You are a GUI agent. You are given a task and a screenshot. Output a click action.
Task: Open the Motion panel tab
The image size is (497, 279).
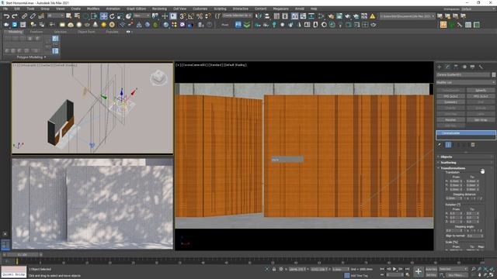(x=464, y=67)
